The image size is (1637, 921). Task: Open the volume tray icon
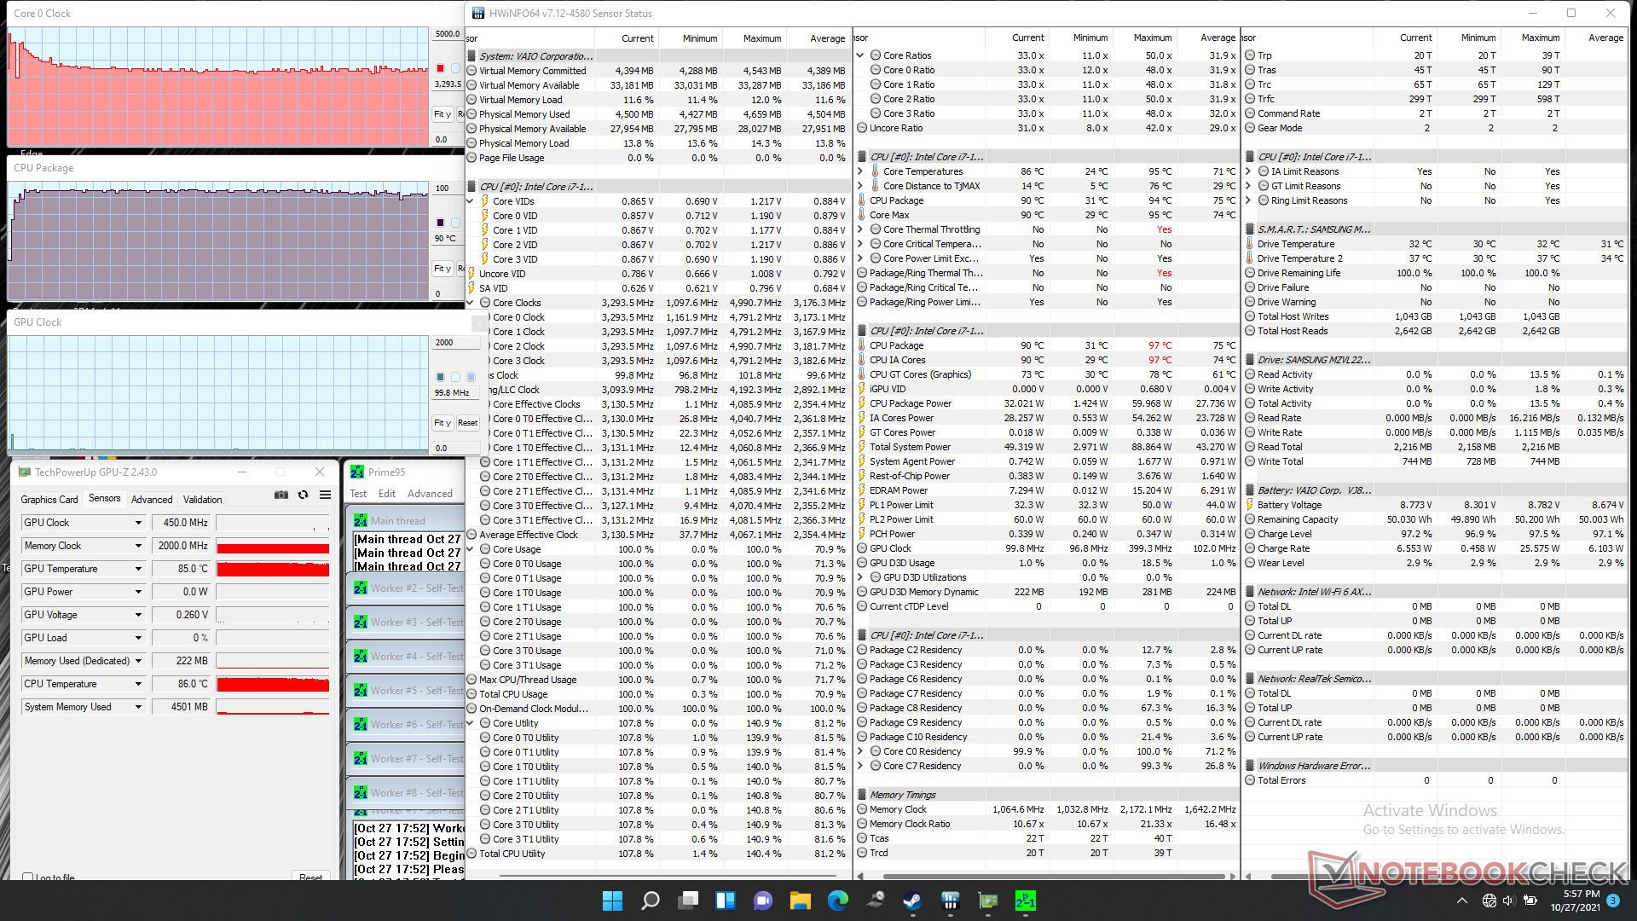pos(1508,901)
